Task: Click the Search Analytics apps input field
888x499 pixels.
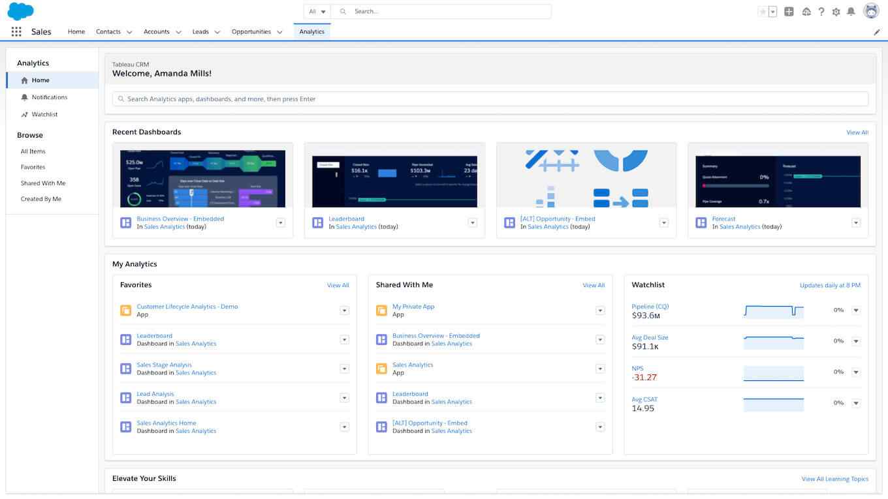Action: pos(490,99)
